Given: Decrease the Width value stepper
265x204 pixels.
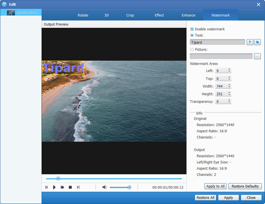Looking at the screenshot, I should [229, 87].
